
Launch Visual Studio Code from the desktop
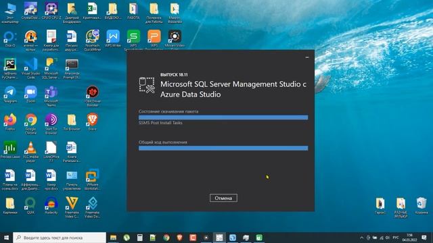click(x=30, y=69)
